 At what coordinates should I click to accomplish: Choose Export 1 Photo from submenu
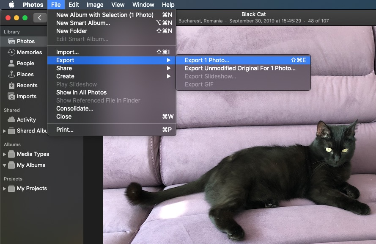pyautogui.click(x=207, y=60)
